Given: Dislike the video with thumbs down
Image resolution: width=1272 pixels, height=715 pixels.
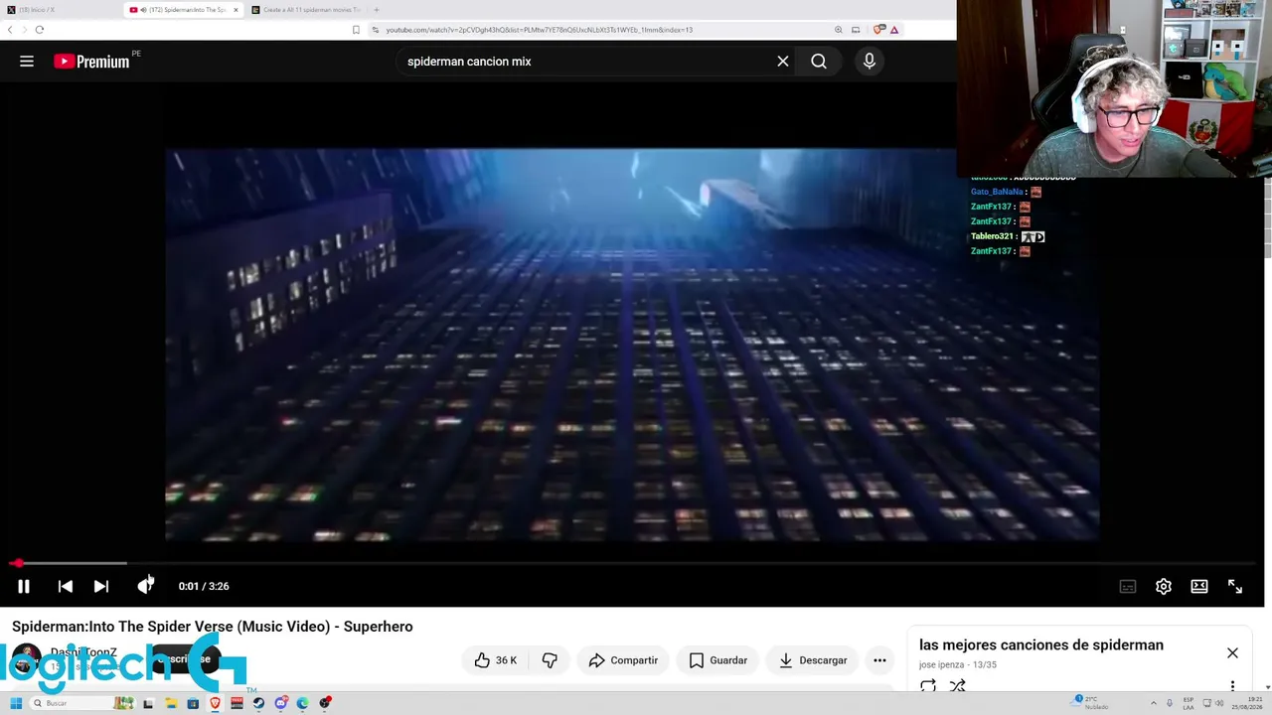Looking at the screenshot, I should [550, 660].
